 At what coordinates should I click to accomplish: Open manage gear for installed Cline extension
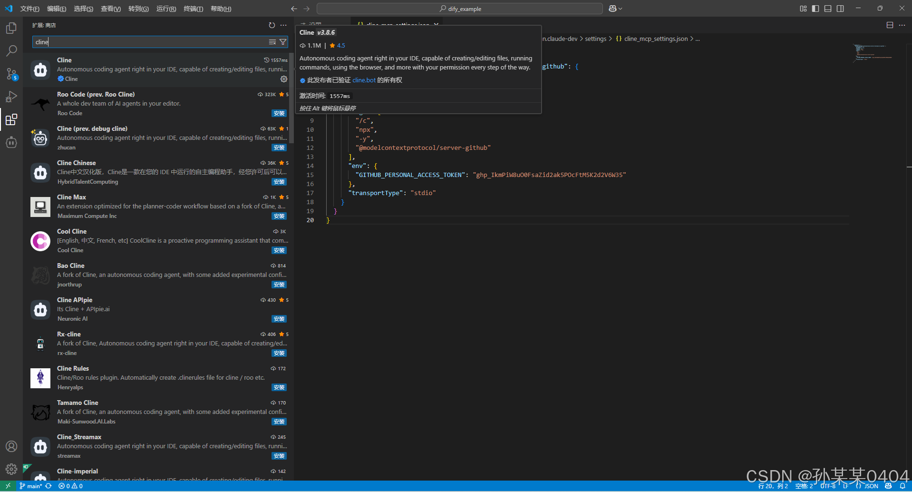click(x=284, y=79)
